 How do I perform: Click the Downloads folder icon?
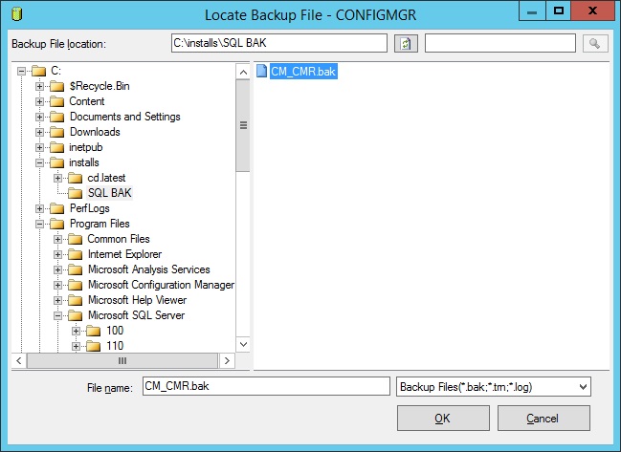(56, 132)
